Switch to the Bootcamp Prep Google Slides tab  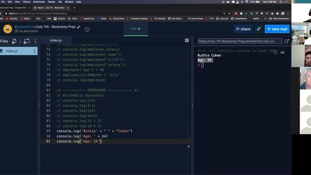(x=14, y=8)
